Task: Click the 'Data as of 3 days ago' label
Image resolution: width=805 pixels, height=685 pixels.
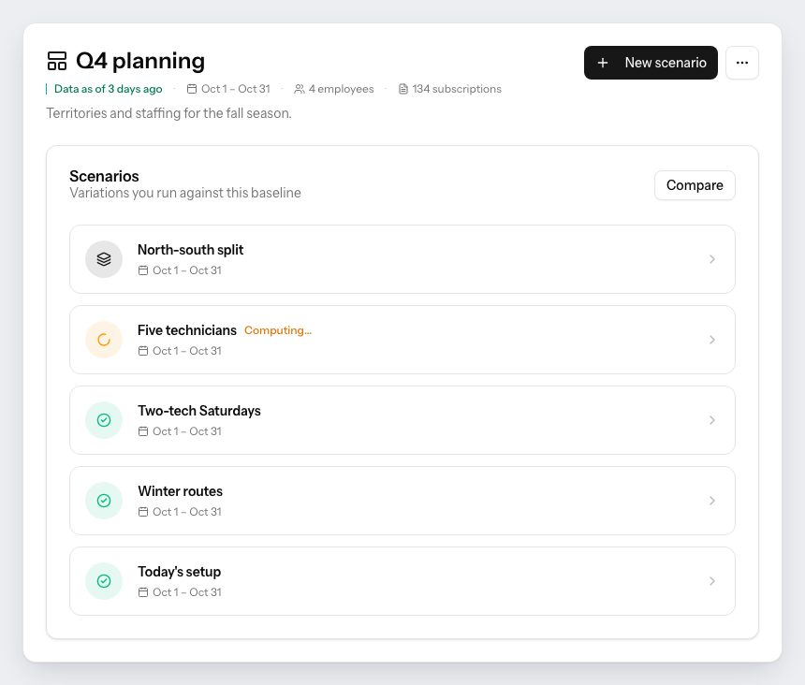Action: tap(109, 89)
